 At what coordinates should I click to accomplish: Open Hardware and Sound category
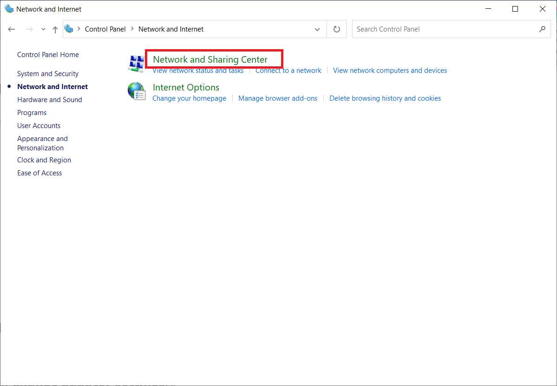tap(50, 100)
